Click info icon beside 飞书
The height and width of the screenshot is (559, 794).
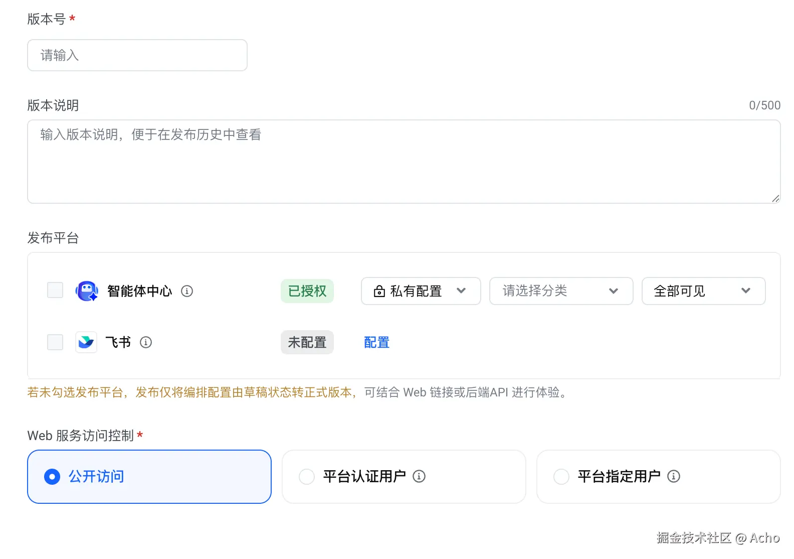146,342
